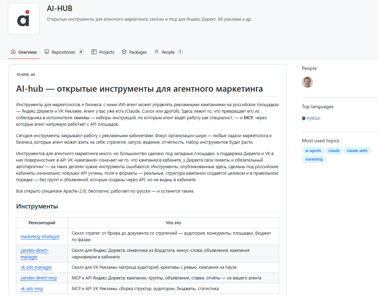378x297 pixels.
Task: Click the Projects table icon
Action: (94, 52)
